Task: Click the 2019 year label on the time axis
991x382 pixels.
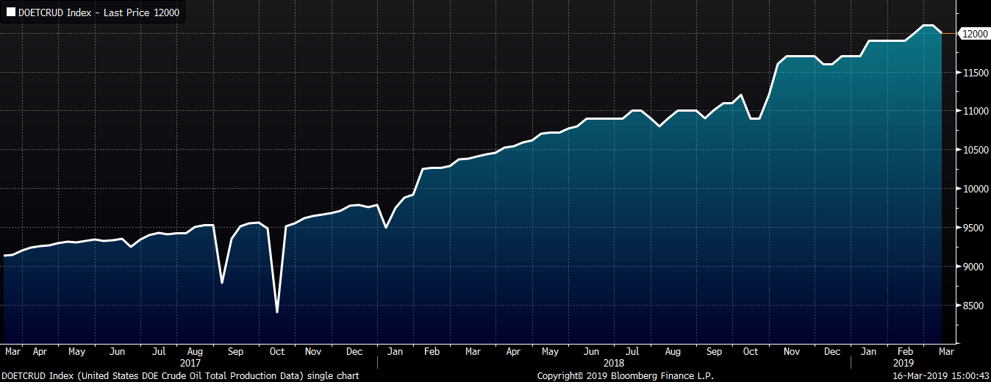Action: (x=905, y=363)
